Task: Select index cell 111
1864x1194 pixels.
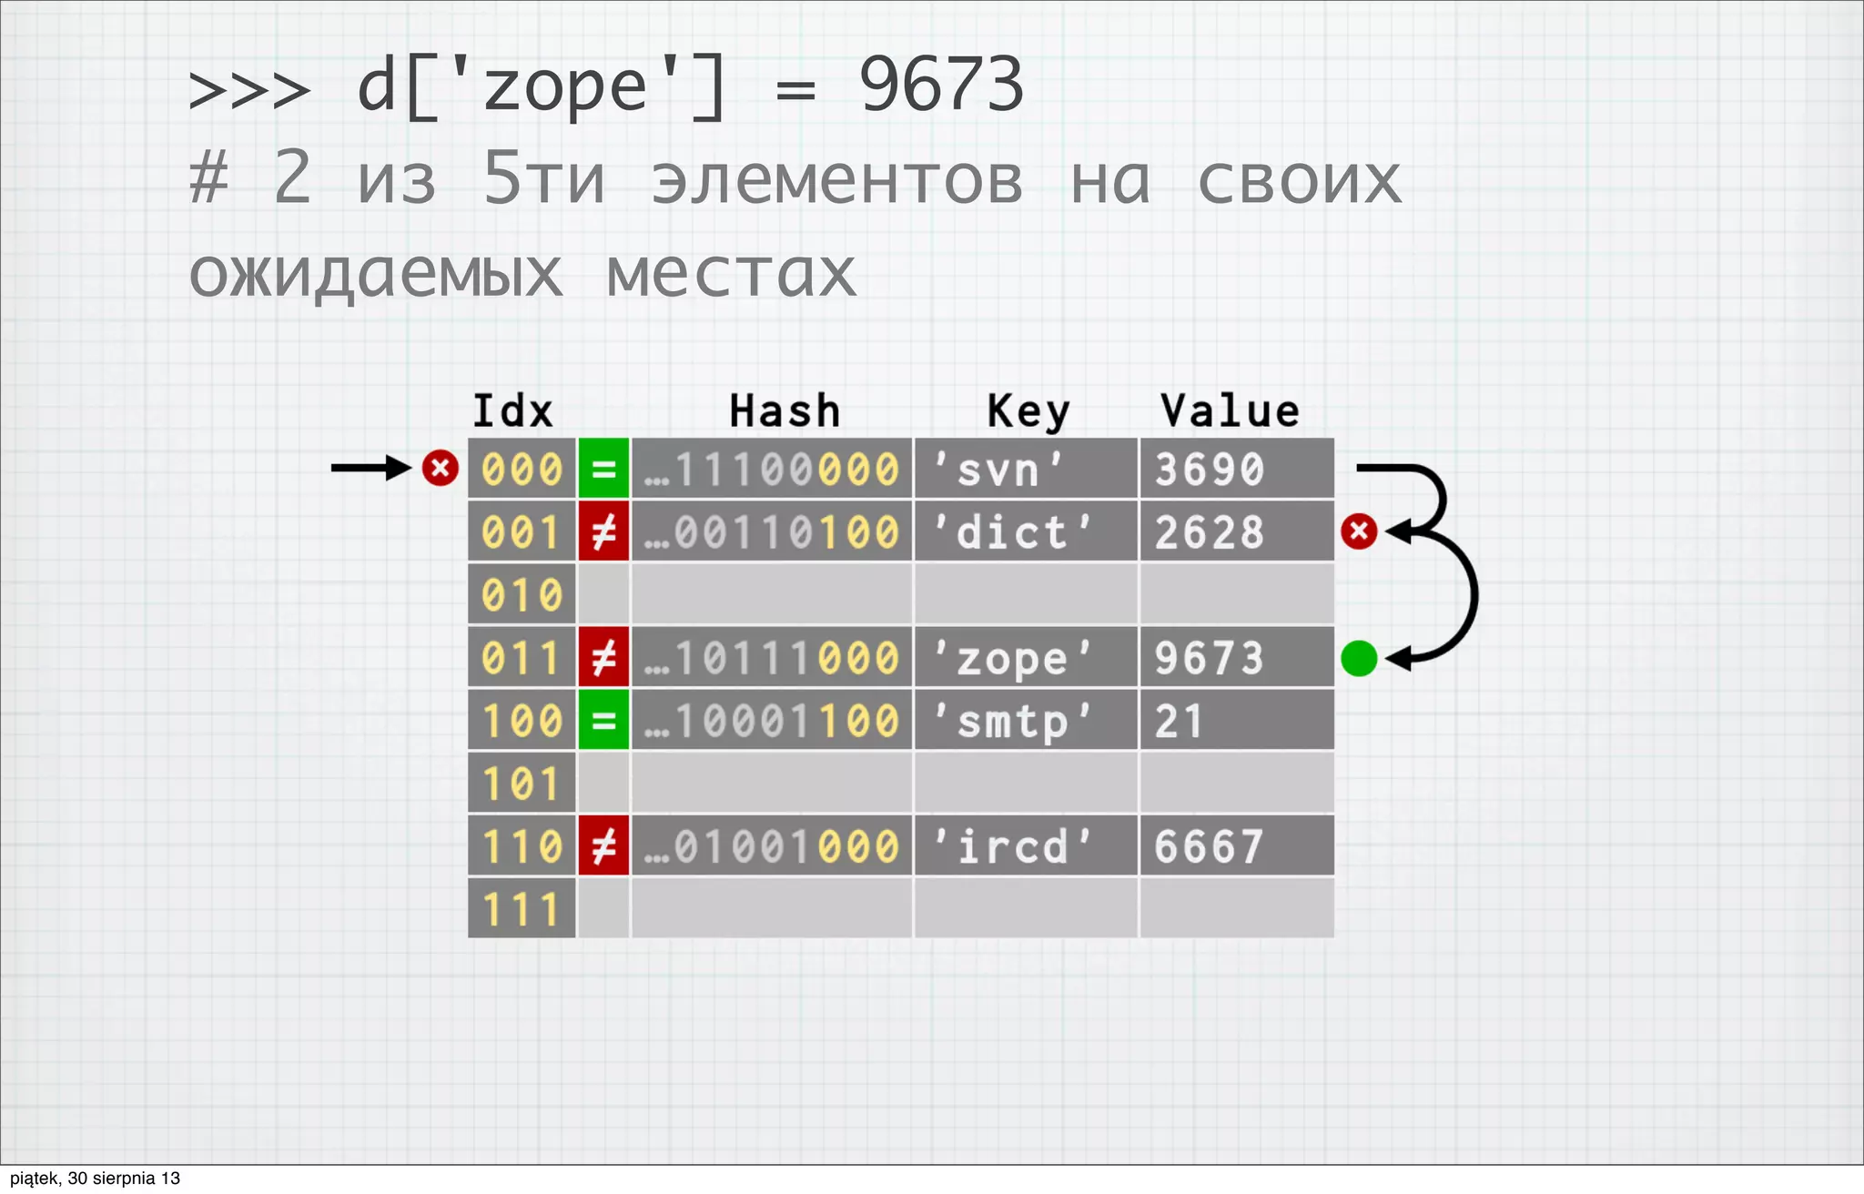Action: (x=522, y=908)
